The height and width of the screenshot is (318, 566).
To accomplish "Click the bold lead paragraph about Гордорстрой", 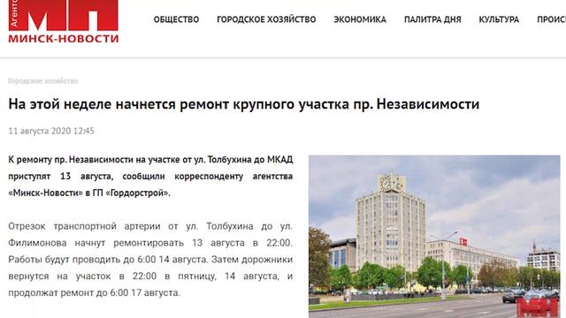I will pyautogui.click(x=150, y=177).
